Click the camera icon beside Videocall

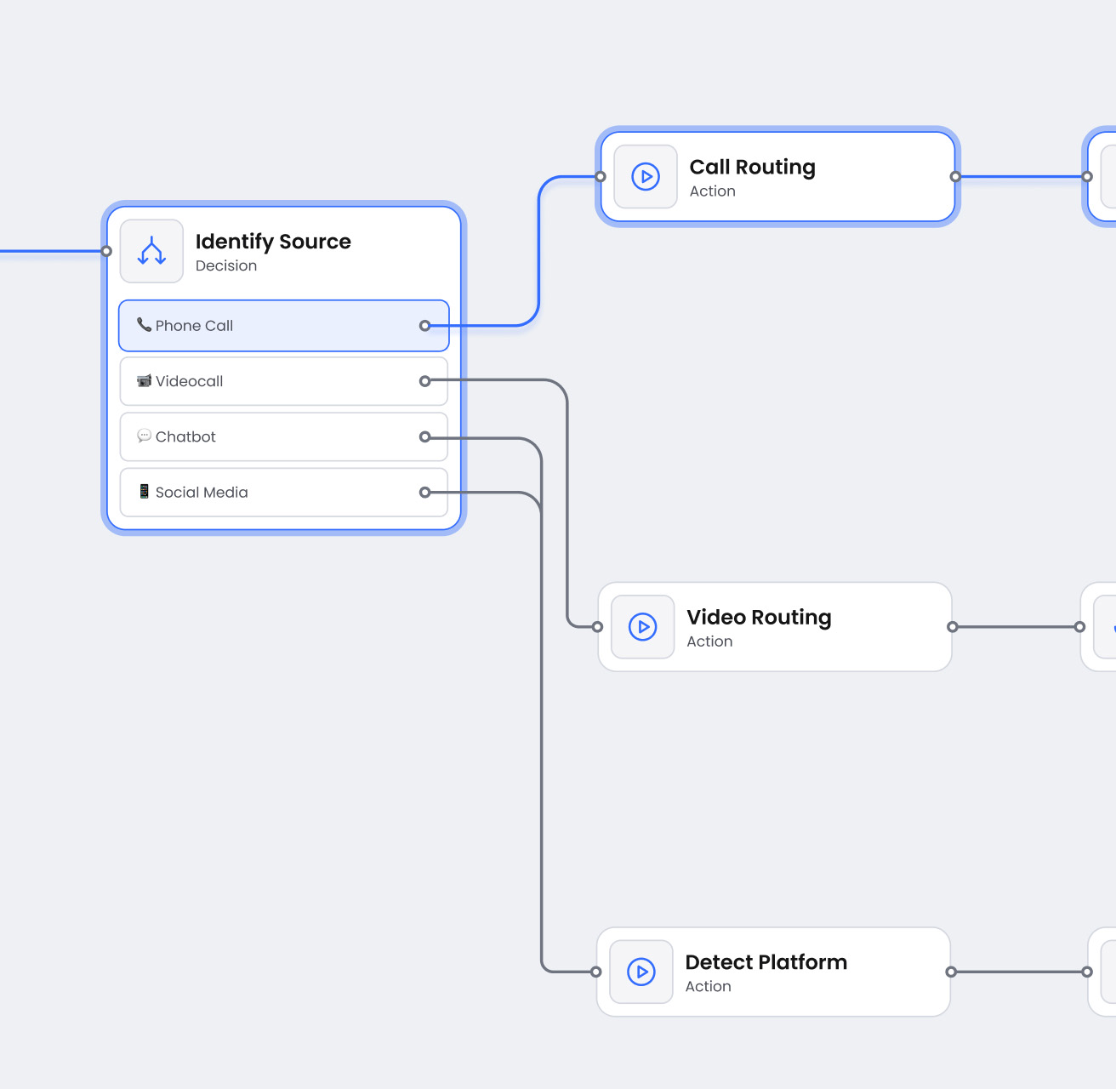(144, 380)
